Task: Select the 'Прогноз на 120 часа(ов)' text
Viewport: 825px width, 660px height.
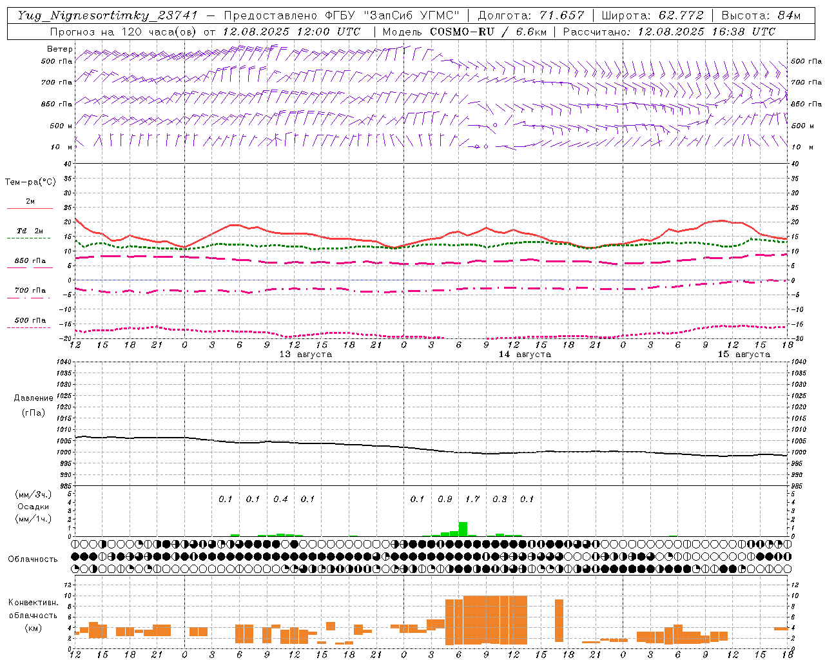Action: tap(124, 32)
